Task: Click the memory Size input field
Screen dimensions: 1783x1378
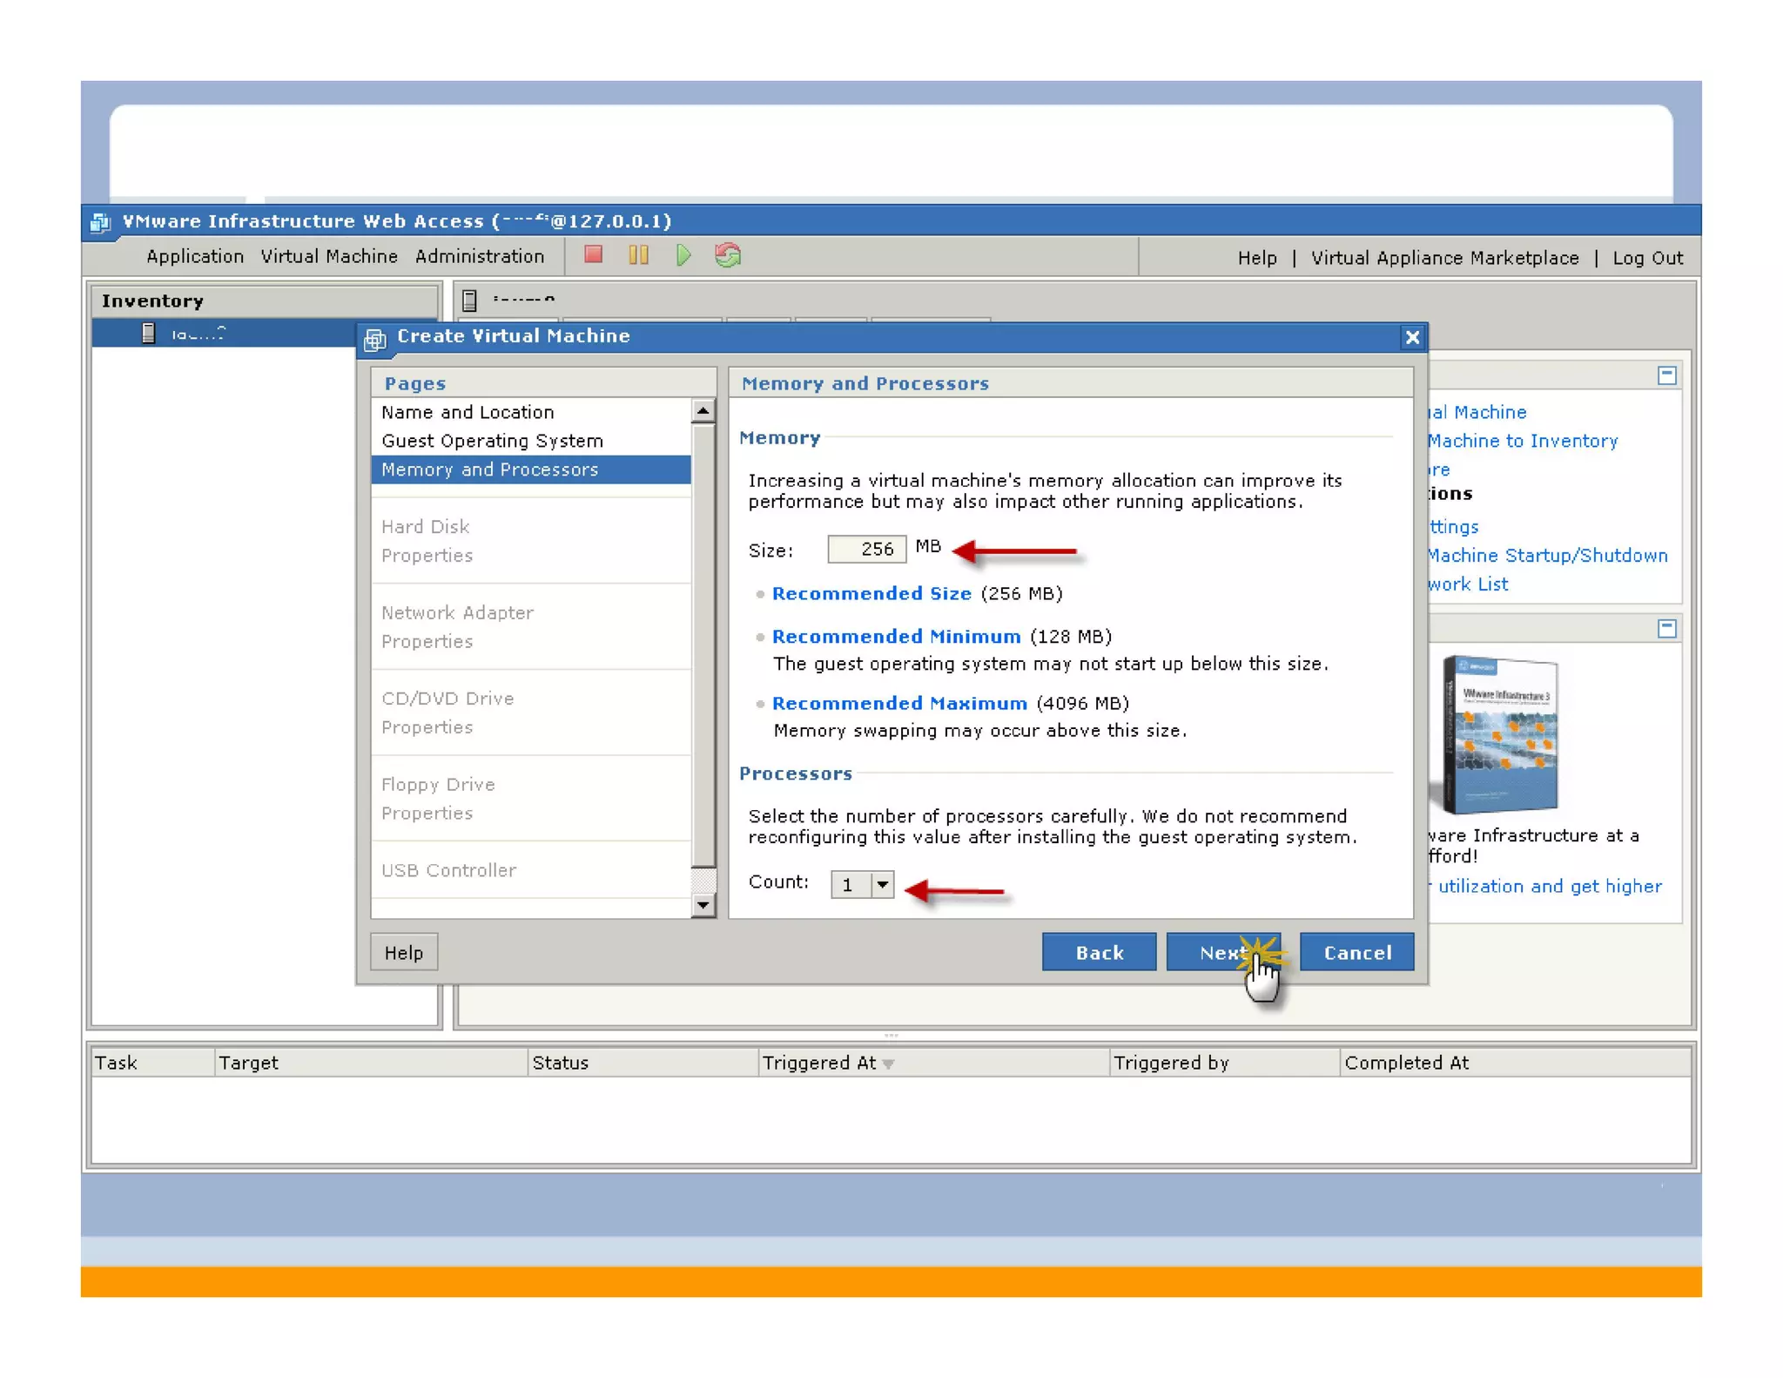Action: (x=866, y=549)
